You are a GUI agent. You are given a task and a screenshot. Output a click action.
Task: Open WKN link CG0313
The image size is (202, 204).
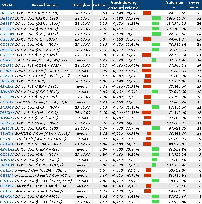click(7, 55)
